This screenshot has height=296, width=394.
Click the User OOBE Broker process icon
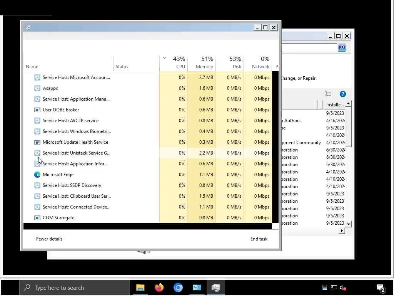37,110
